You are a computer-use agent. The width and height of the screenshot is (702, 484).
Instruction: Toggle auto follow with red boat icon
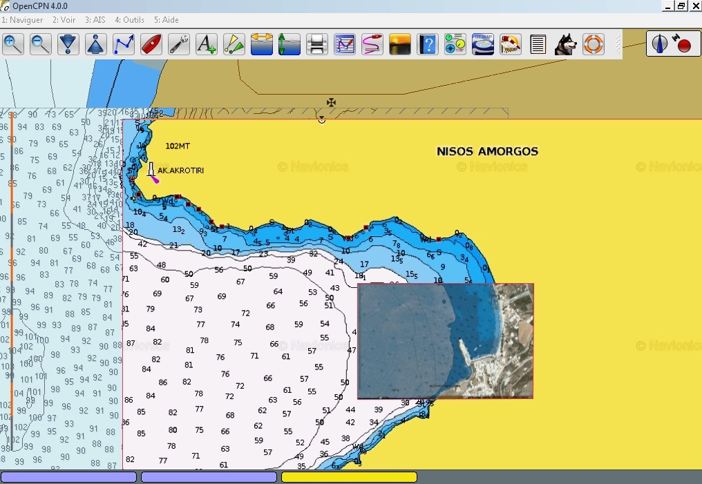click(151, 44)
